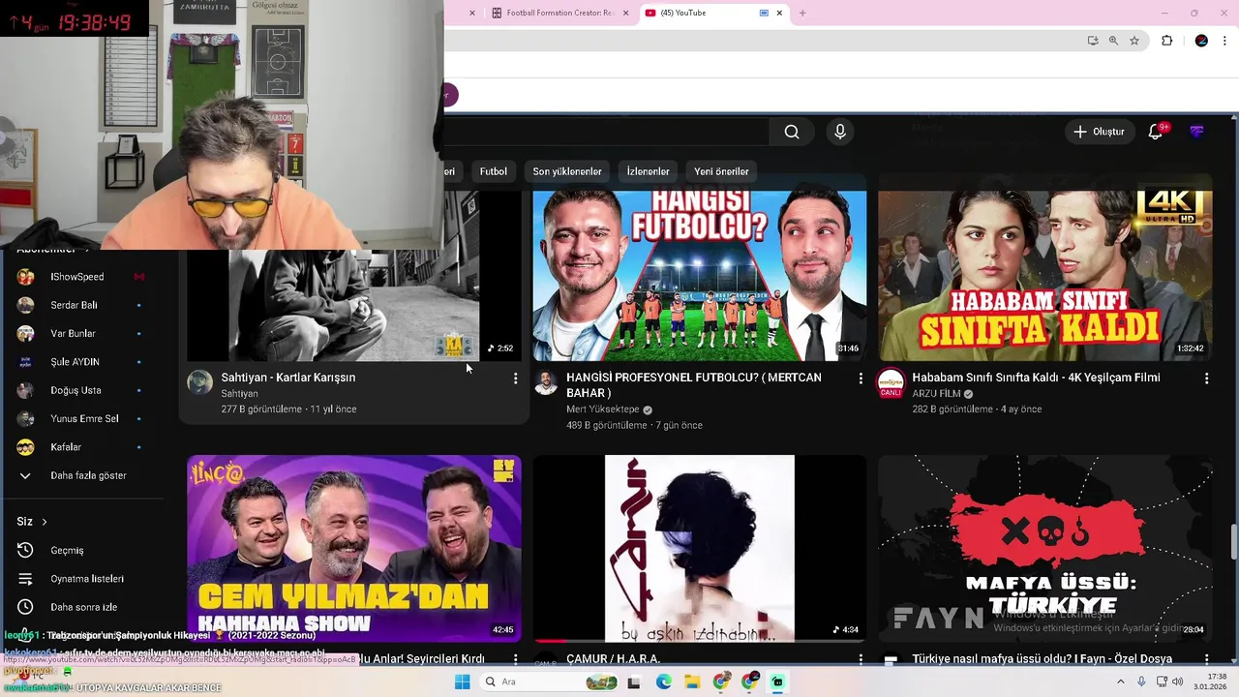Open the Chrome extensions puzzle icon
The height and width of the screenshot is (697, 1239).
pyautogui.click(x=1166, y=41)
